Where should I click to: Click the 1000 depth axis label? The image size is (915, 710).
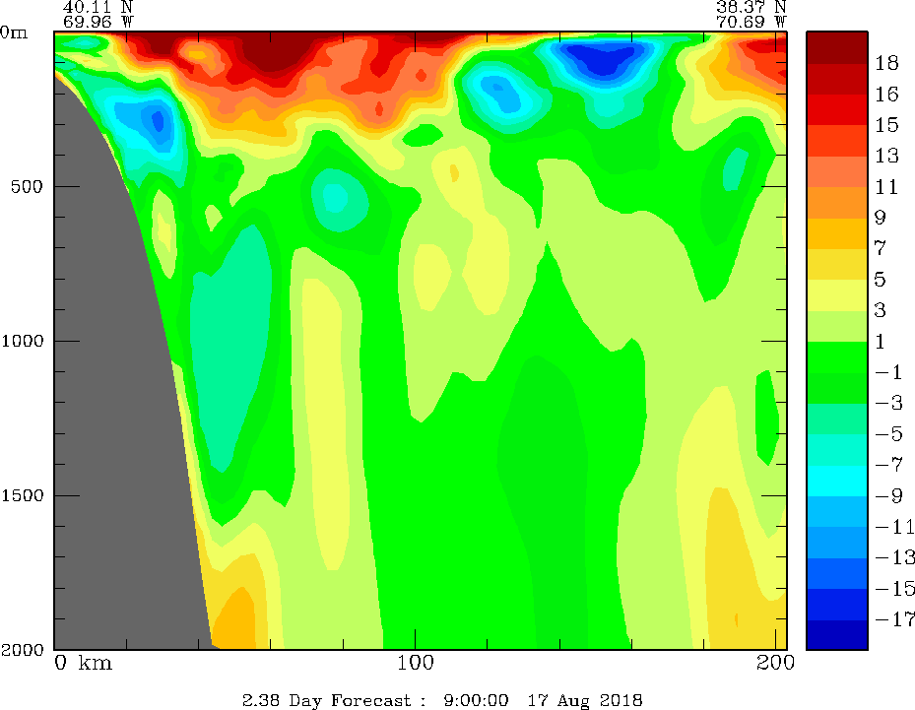[23, 341]
